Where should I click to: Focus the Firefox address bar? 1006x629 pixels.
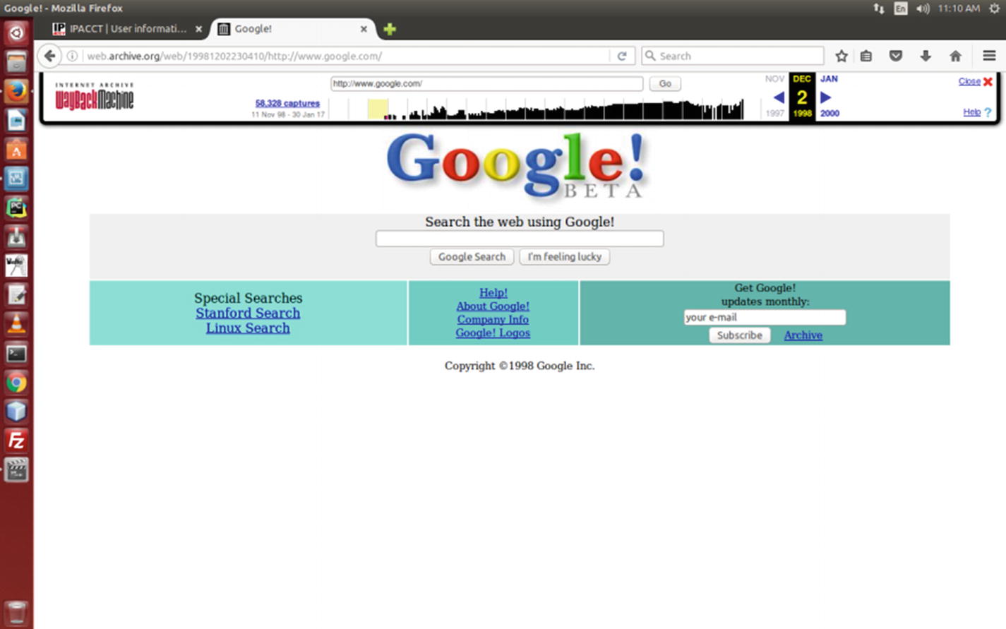(x=346, y=56)
